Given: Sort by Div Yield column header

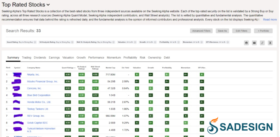Looking at the screenshot, I should pyautogui.click(x=125, y=68).
